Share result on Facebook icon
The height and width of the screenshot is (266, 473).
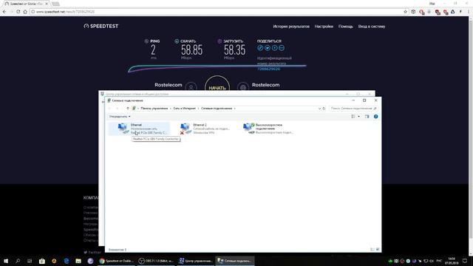click(274, 48)
